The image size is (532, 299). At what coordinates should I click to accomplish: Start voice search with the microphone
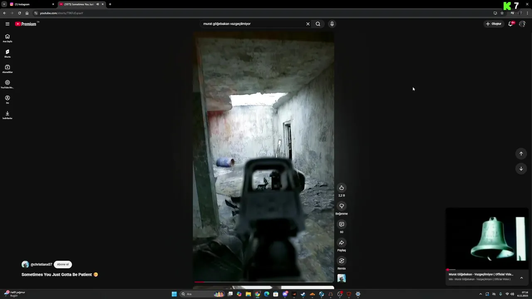(x=332, y=24)
